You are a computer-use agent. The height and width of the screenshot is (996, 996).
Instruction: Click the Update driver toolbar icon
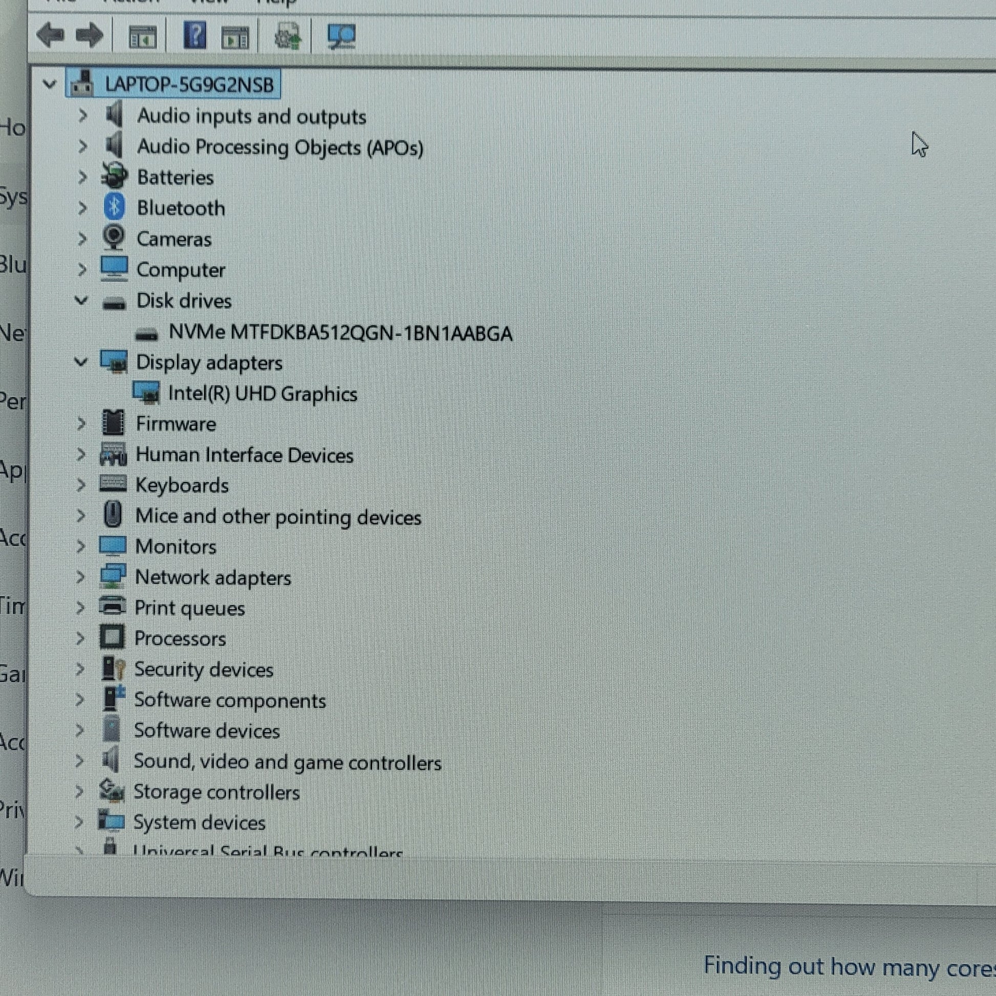click(287, 37)
